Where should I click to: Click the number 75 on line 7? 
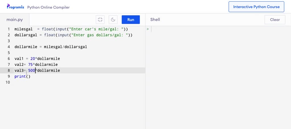pos(30,64)
